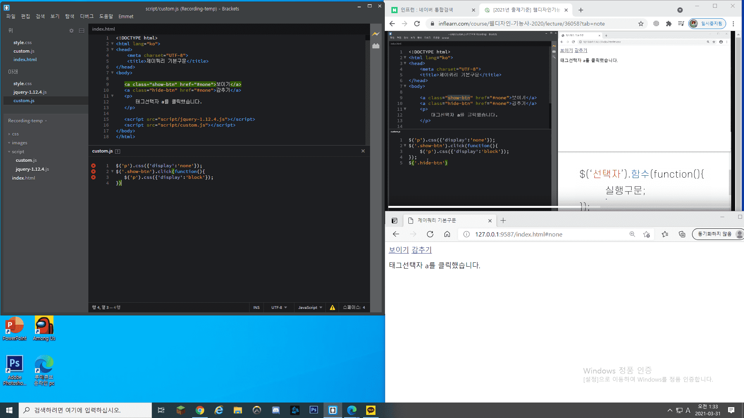The image size is (744, 418).
Task: Bookmark the Inflearn page with star icon
Action: coord(641,24)
